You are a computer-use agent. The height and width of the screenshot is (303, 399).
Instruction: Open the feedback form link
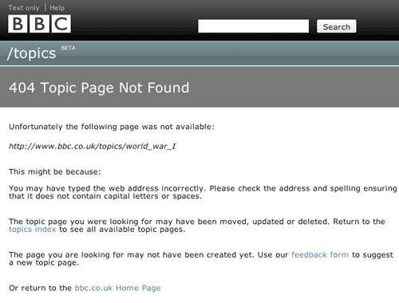click(320, 254)
